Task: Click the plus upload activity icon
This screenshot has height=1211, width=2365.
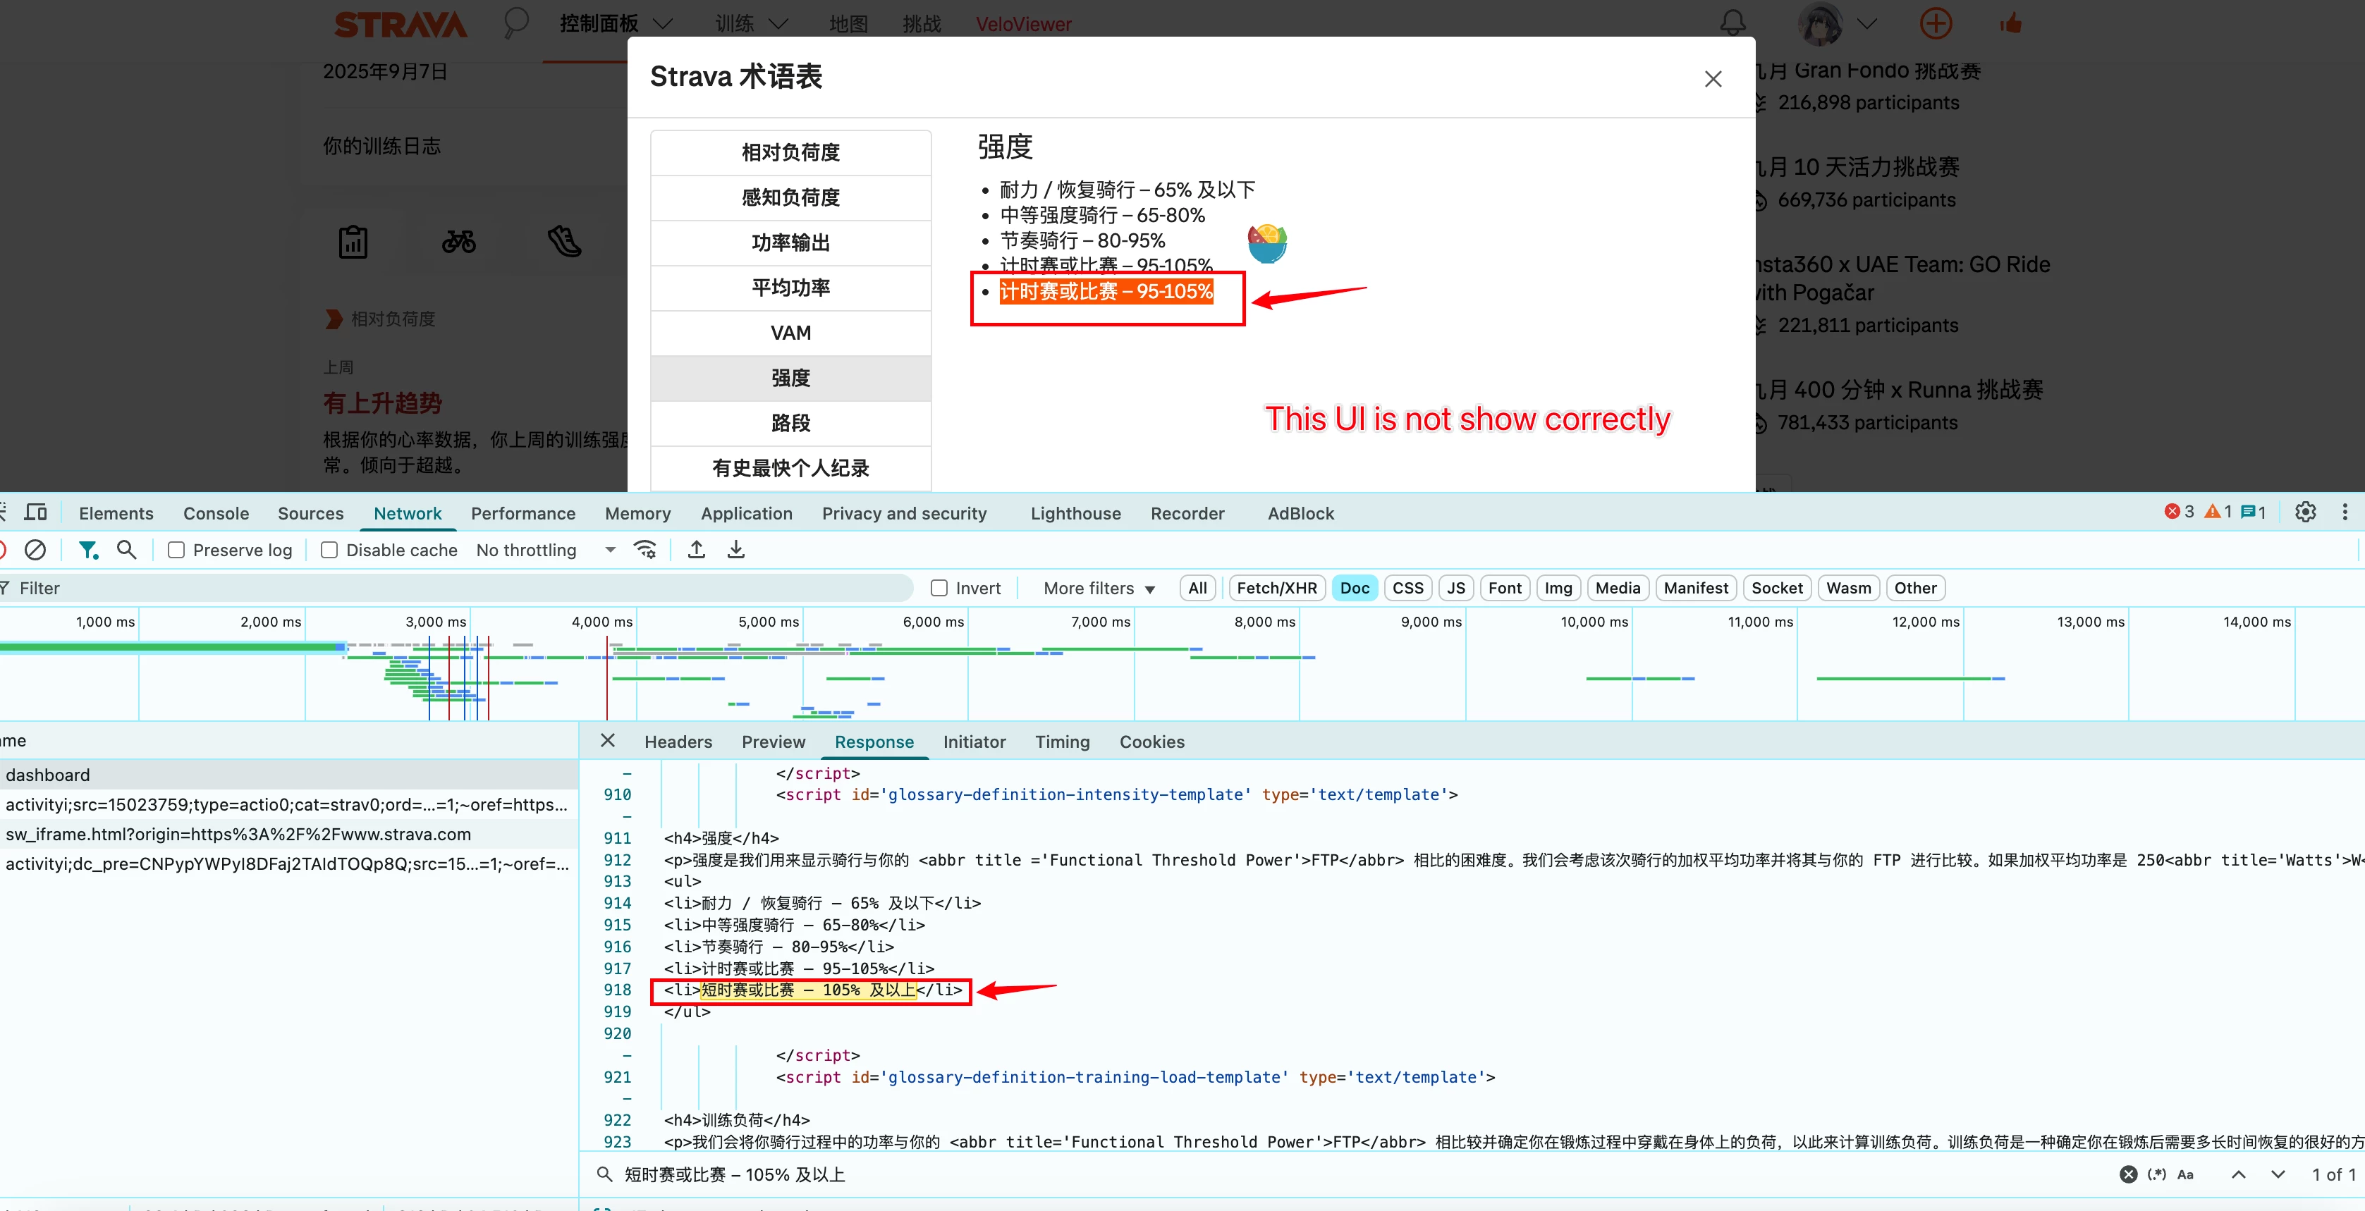Action: 1936,23
